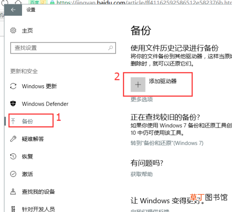Open 转到"备份和还原"(Windows 7) link
232x212 pixels.
point(167,143)
